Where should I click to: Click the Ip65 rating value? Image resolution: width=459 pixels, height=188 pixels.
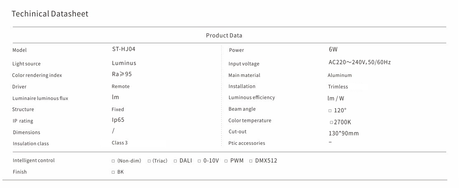point(118,120)
